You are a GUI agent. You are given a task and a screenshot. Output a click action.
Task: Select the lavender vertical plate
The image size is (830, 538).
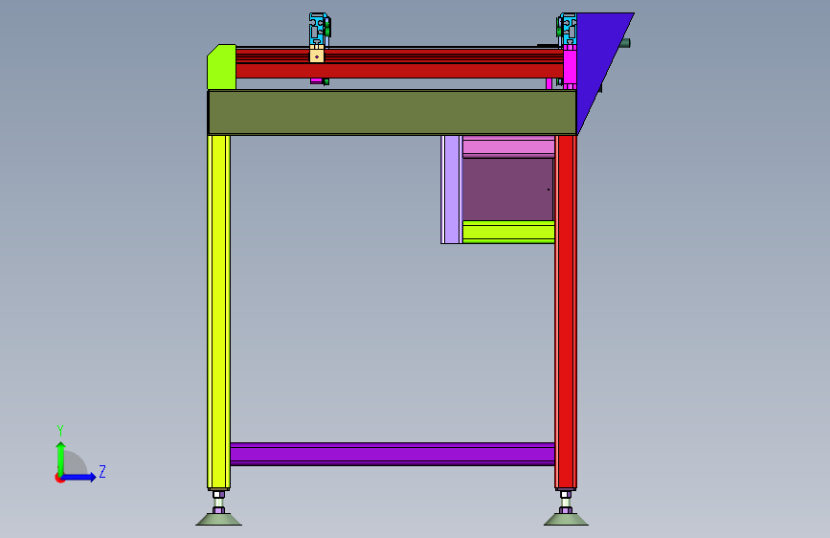[x=452, y=190]
